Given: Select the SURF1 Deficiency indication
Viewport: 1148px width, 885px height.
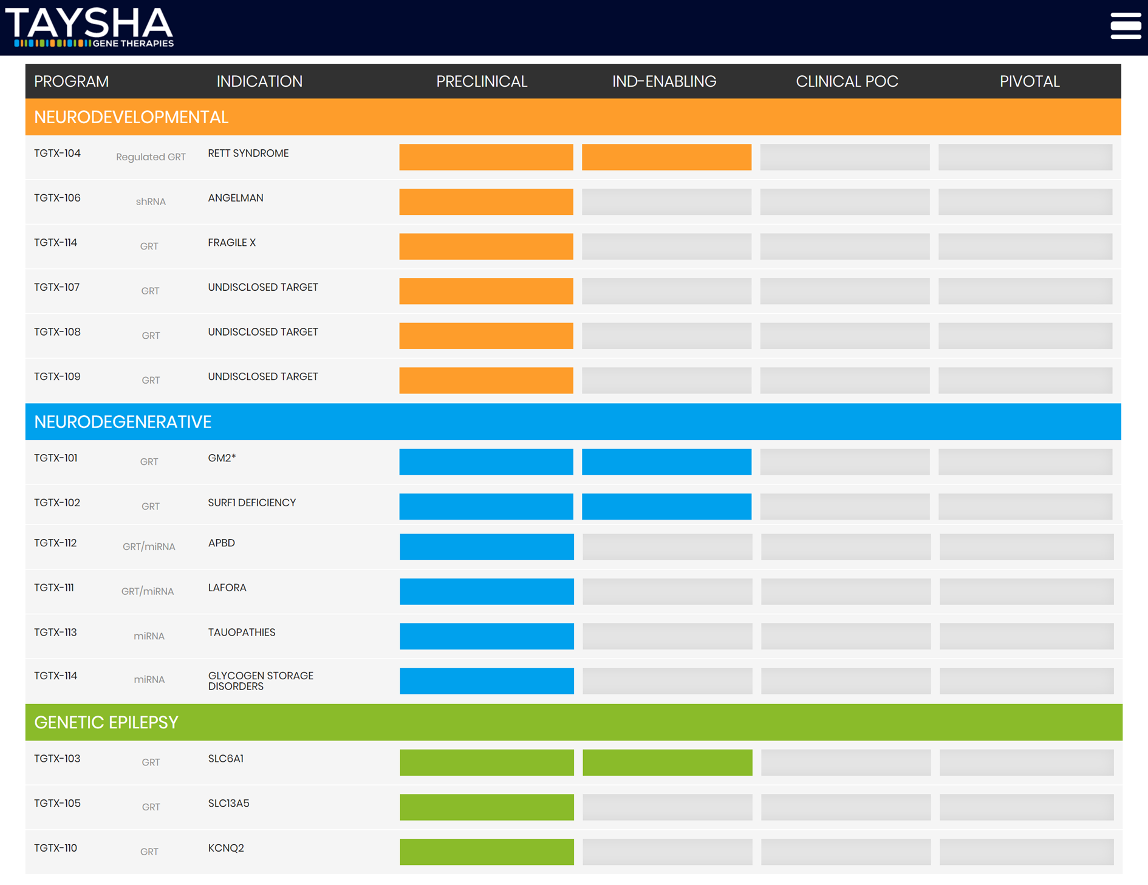Looking at the screenshot, I should click(251, 503).
